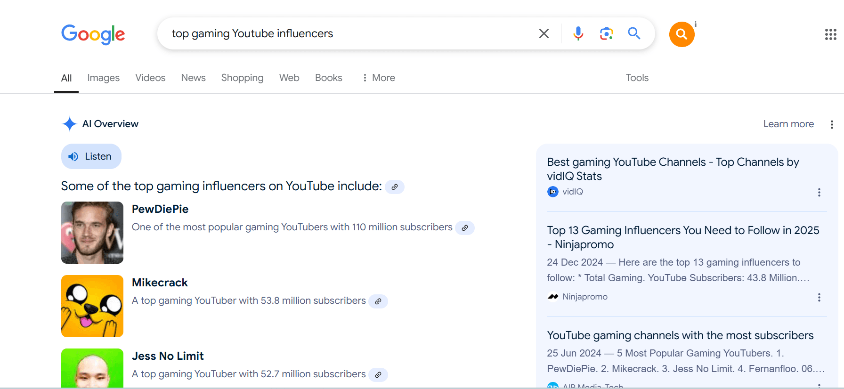The height and width of the screenshot is (389, 844).
Task: Open PewDiePie thumbnail image
Action: tap(92, 233)
